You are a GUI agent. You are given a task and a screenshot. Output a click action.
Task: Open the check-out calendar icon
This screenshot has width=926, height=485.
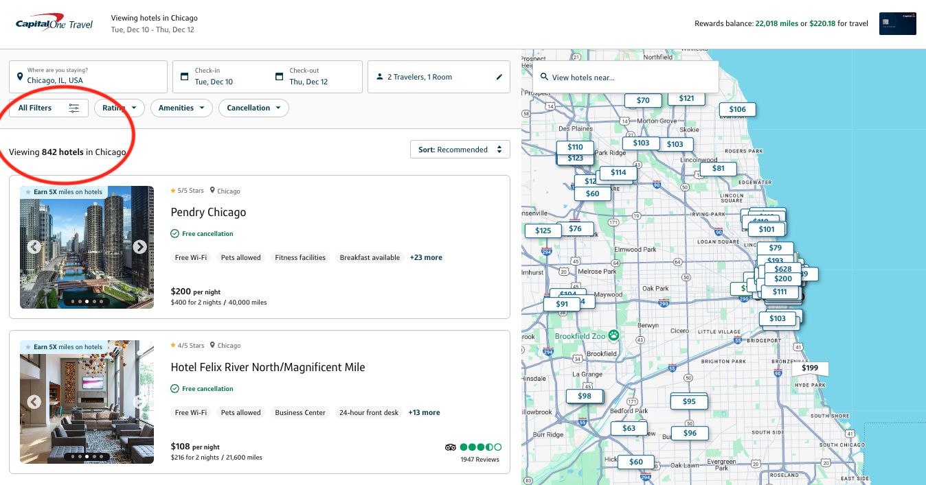[x=279, y=77]
